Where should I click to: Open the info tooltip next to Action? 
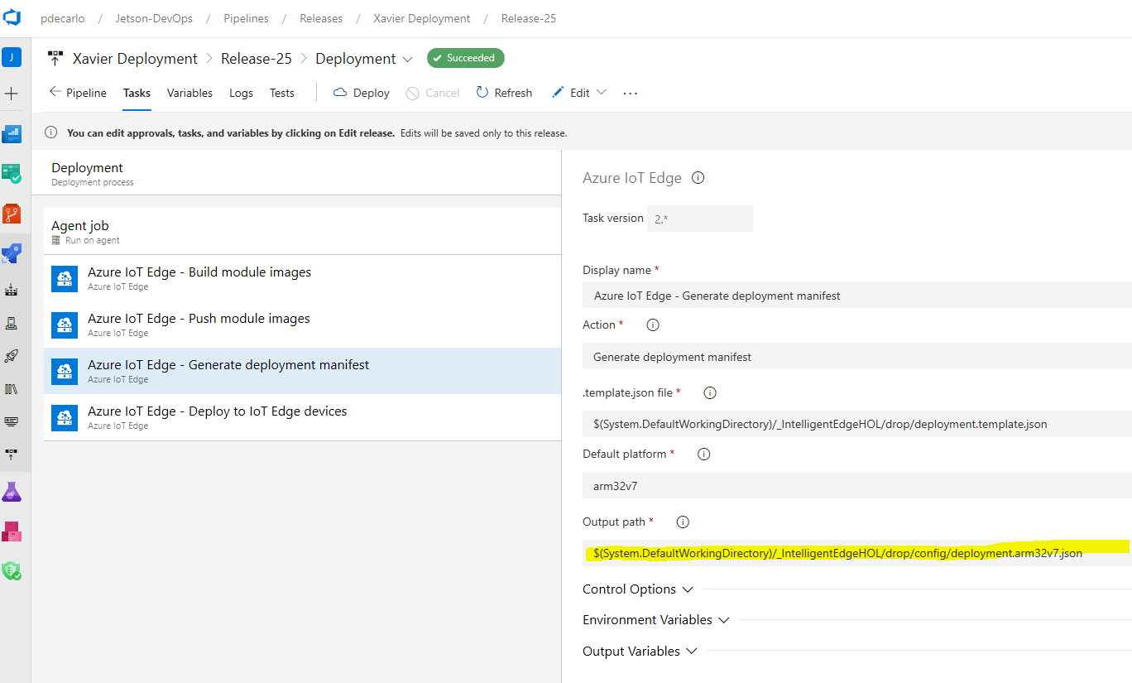652,325
